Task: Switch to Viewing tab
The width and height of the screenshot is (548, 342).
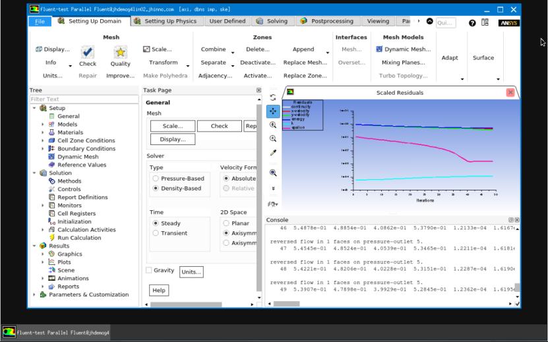Action: (378, 21)
